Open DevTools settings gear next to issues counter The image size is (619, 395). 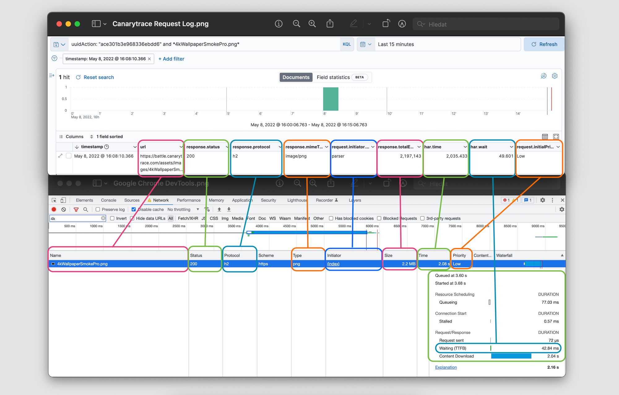point(543,200)
